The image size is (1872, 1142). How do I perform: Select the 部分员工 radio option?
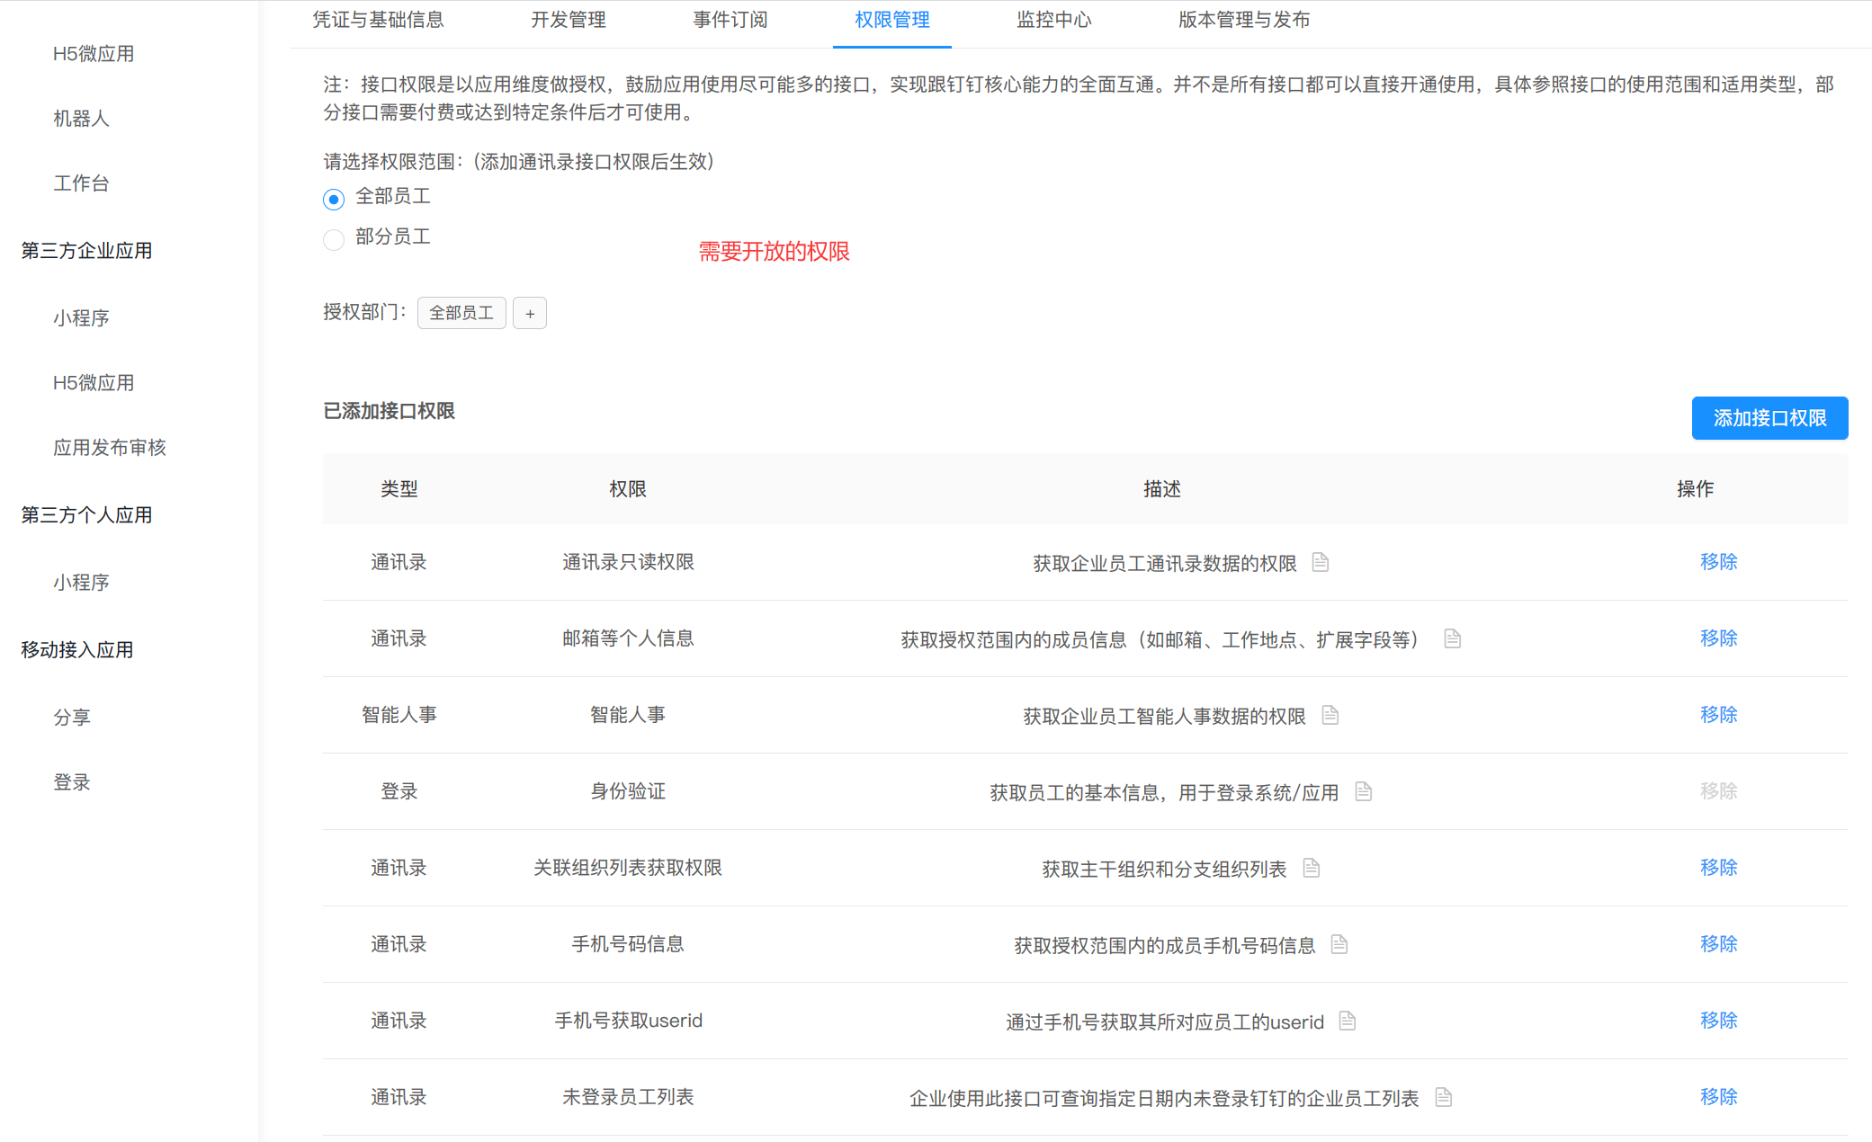(x=334, y=239)
